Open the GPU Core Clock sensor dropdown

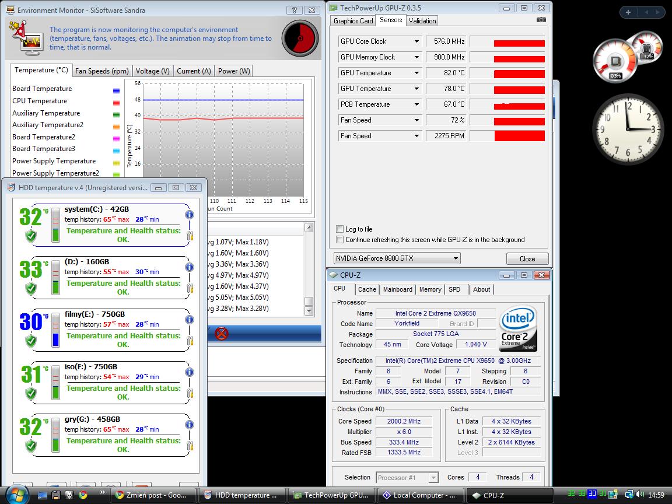(416, 41)
